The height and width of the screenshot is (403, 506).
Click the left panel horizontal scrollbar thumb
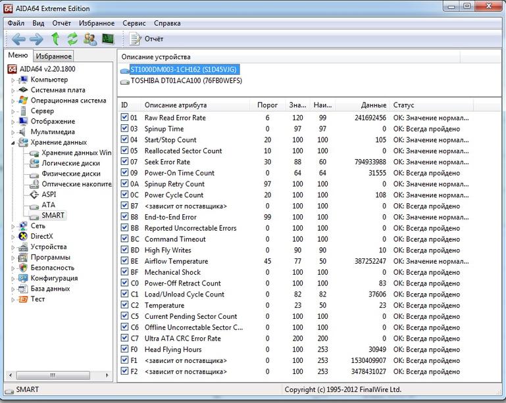pyautogui.click(x=53, y=375)
